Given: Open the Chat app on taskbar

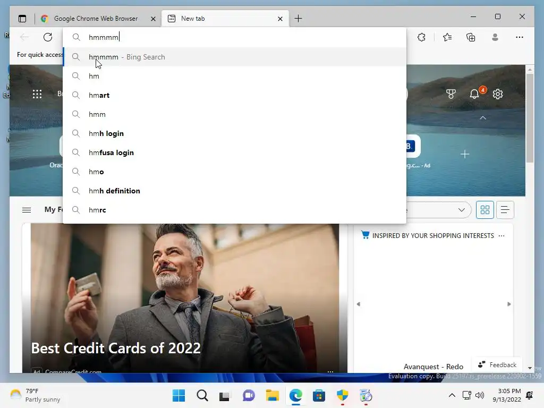Looking at the screenshot, I should pos(249,395).
